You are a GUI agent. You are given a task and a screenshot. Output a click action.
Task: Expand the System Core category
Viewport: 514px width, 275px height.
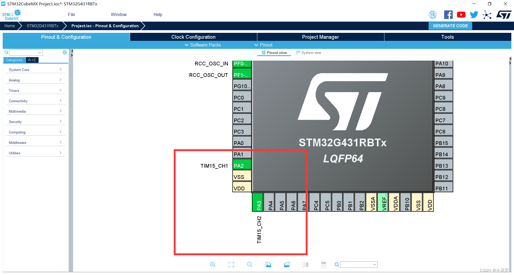point(35,70)
